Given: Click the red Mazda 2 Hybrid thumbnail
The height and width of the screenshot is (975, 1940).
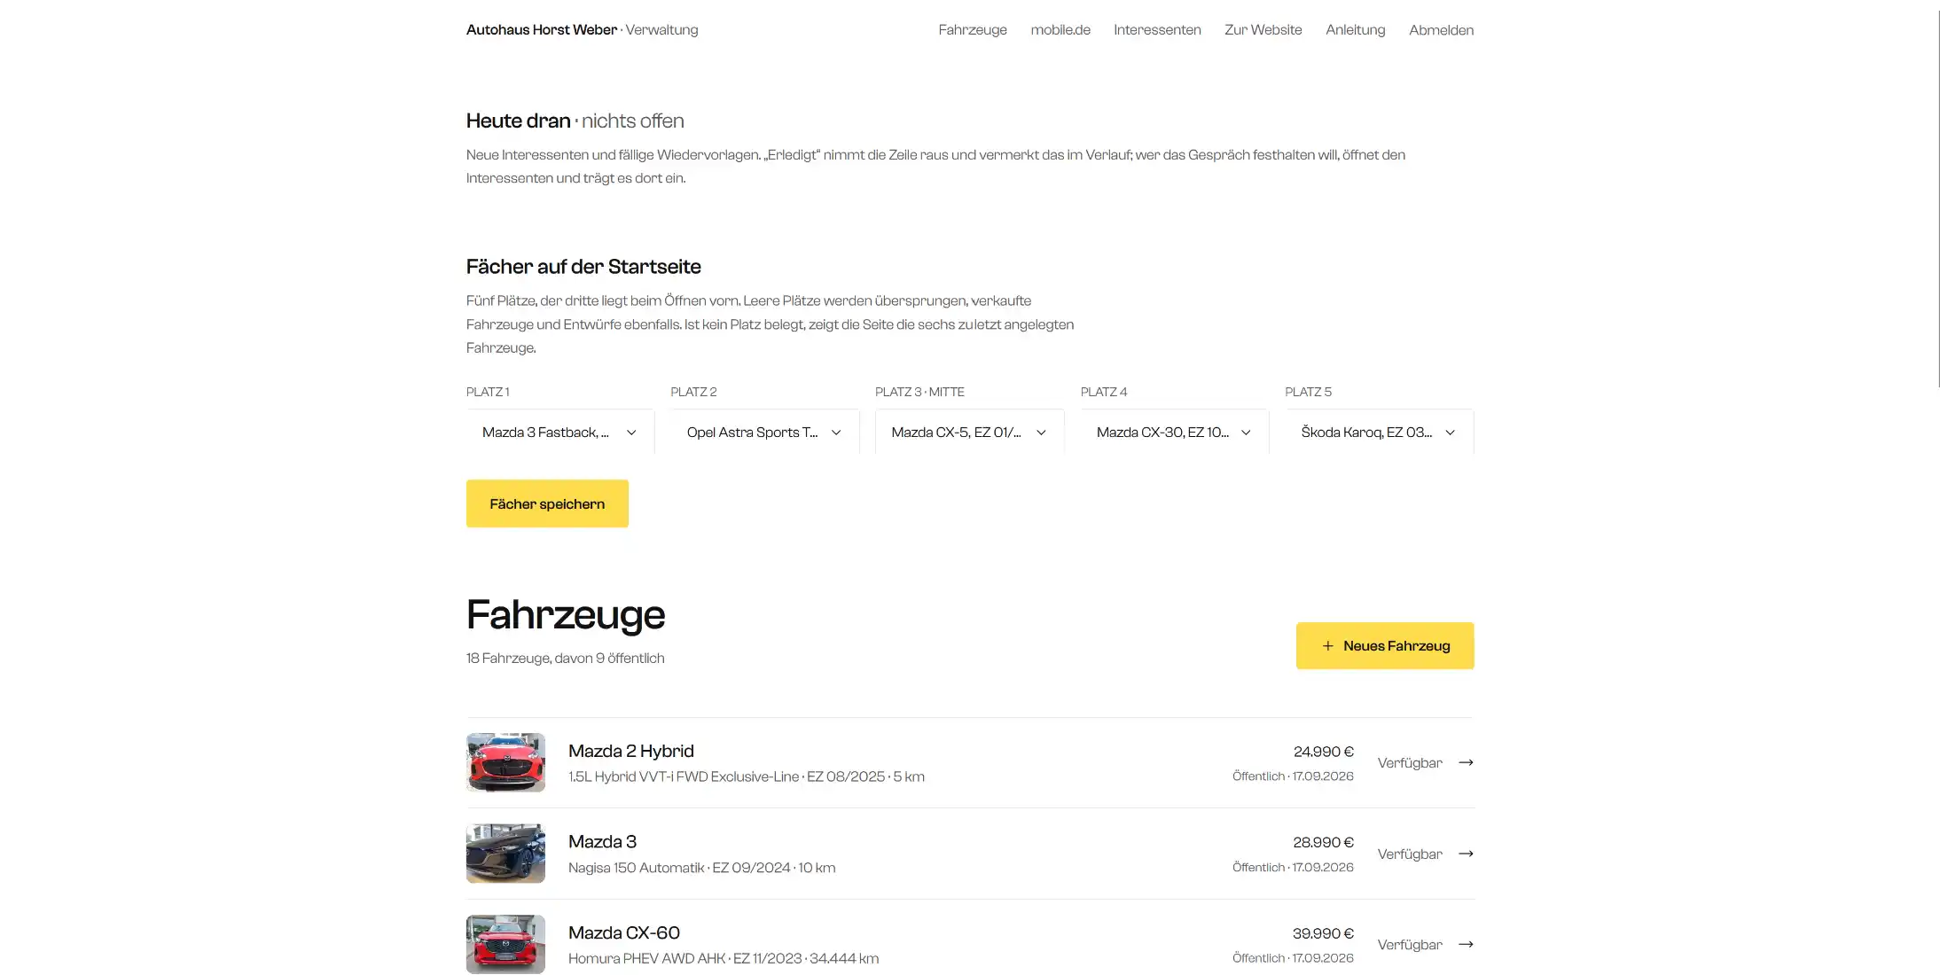Looking at the screenshot, I should [x=505, y=762].
